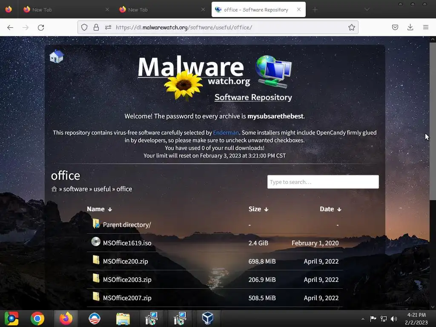Viewport: 436px width, 327px height.
Task: Open the volume speaker tray icon
Action: click(394, 319)
